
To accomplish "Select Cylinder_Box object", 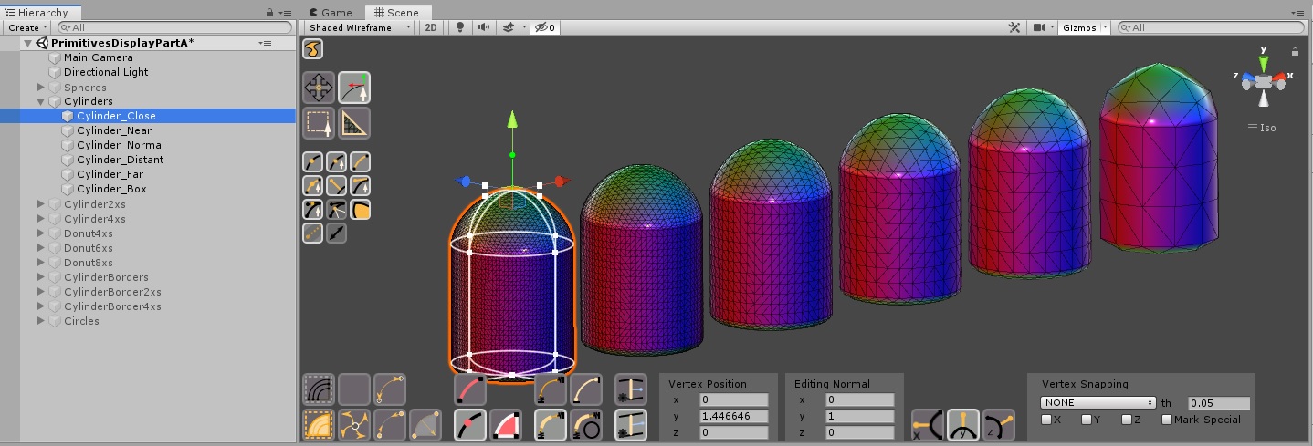I will pyautogui.click(x=111, y=189).
